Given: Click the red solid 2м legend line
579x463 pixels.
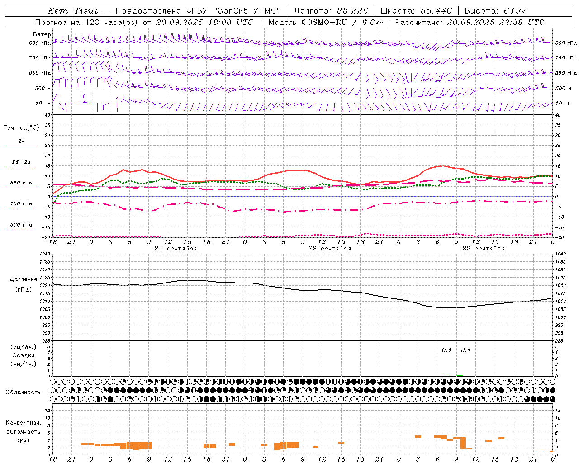Looking at the screenshot, I should (x=21, y=146).
